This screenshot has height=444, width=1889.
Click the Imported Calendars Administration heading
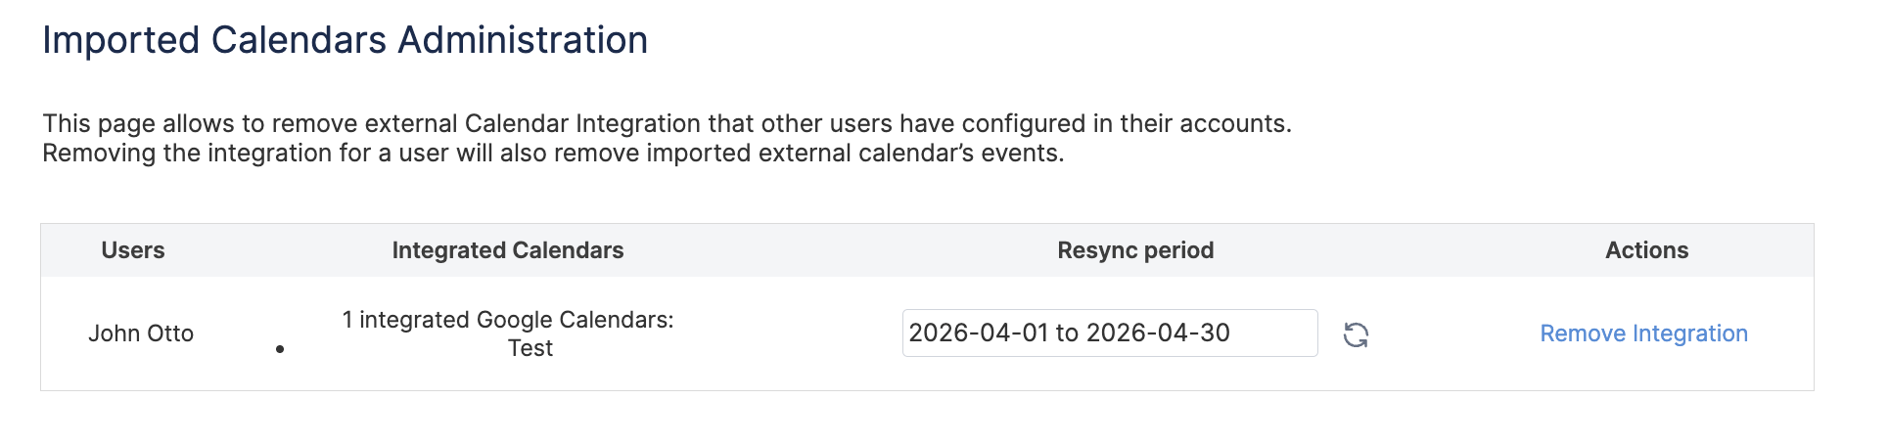[x=345, y=40]
